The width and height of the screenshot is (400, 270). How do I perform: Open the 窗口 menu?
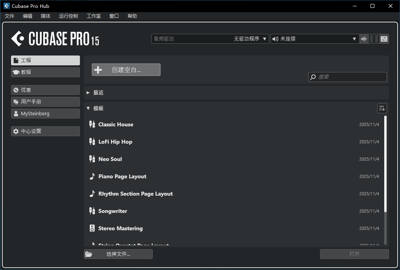click(x=114, y=16)
